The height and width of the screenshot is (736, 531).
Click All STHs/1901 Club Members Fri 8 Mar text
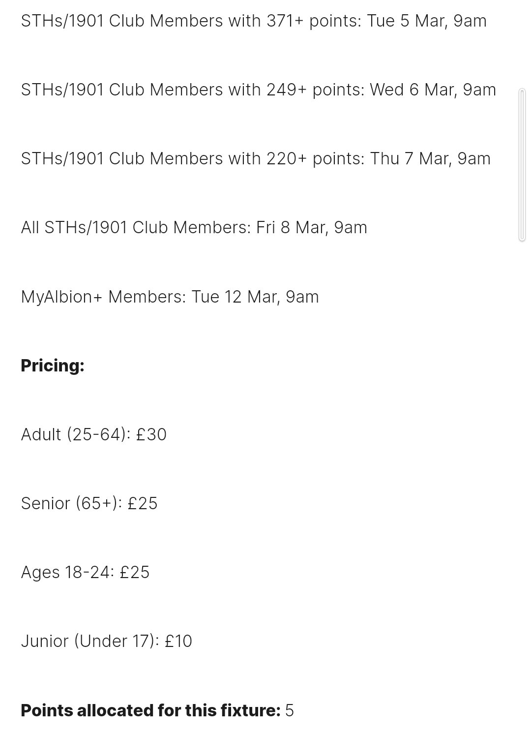[x=194, y=228]
